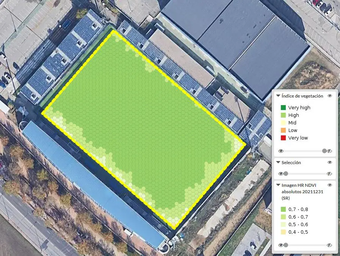This screenshot has height=256, width=340.
Task: Click crossed-eye icon of NDVI image slider
Action: [x=329, y=245]
